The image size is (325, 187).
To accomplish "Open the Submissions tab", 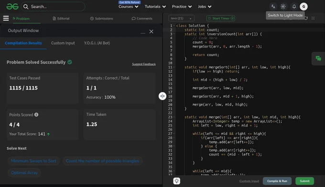I will click(x=101, y=19).
